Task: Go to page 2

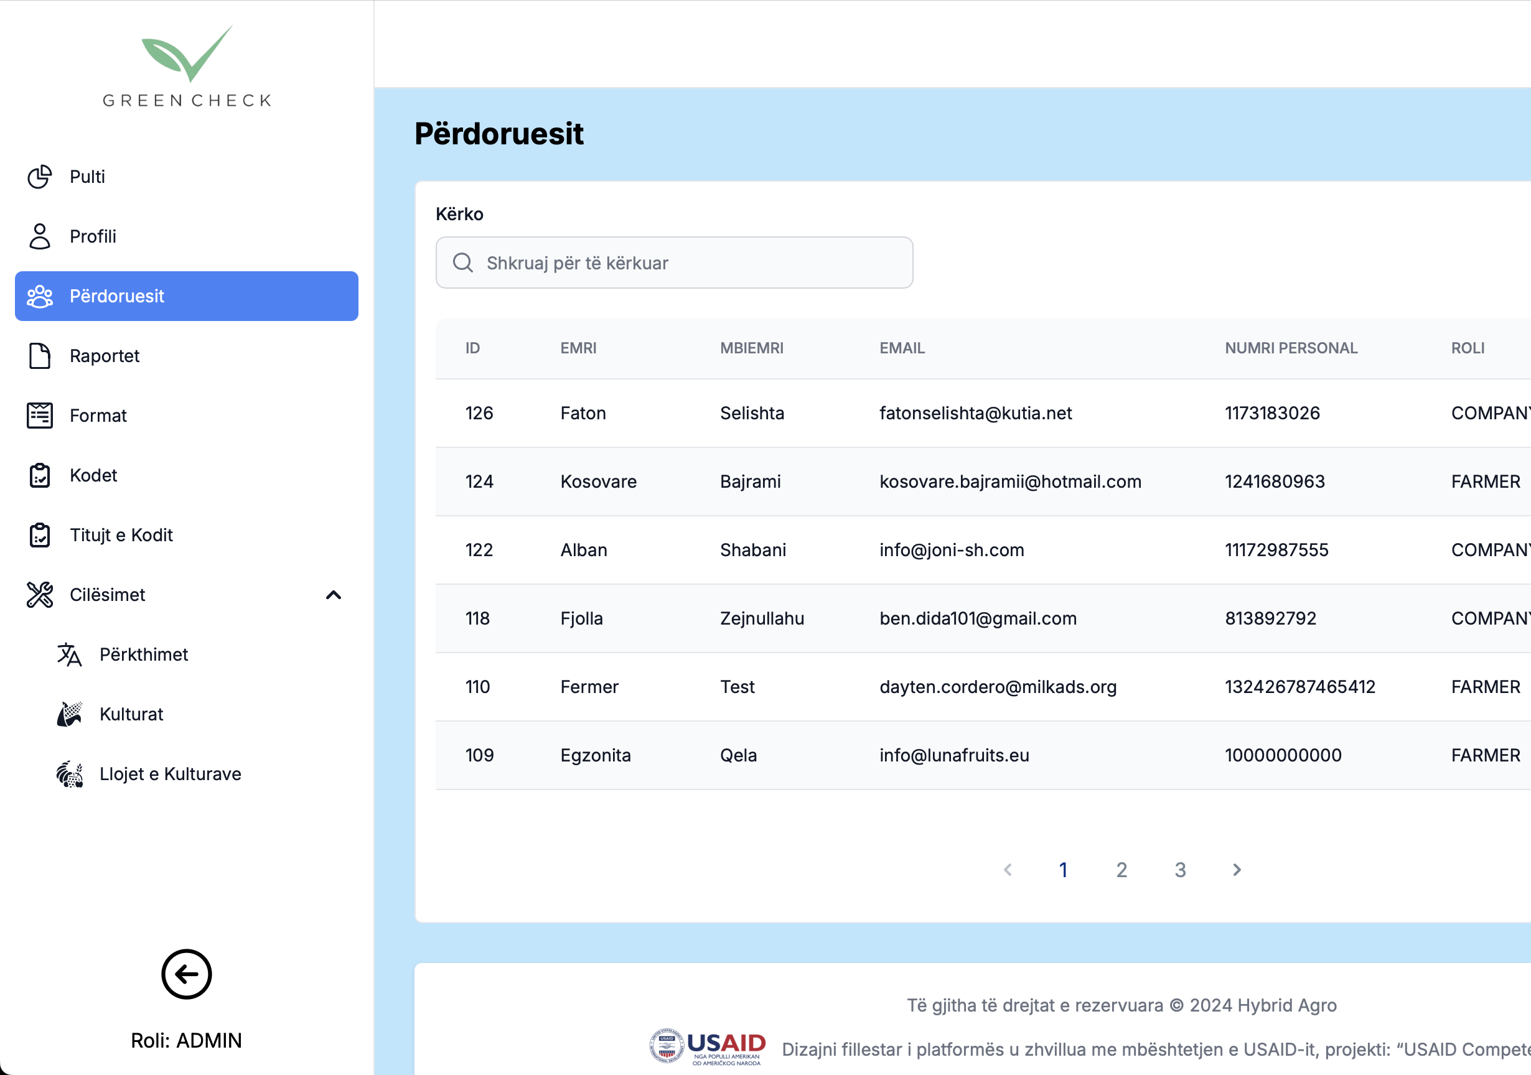Action: (1121, 870)
